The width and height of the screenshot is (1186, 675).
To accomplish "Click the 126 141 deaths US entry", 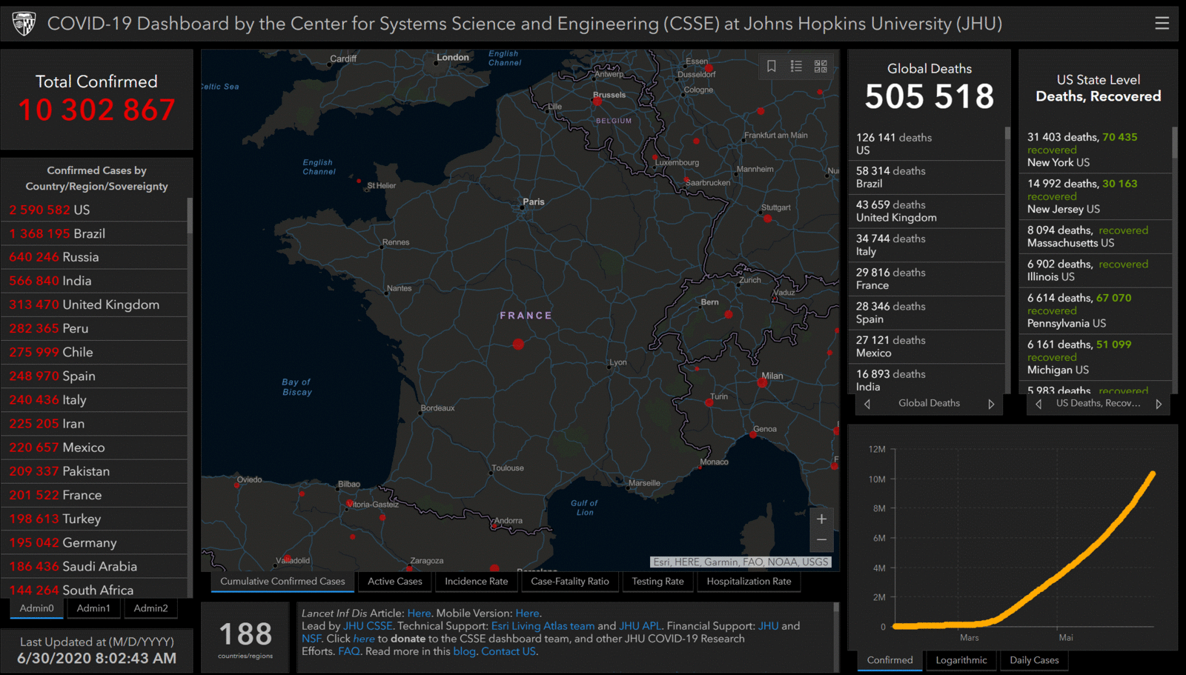I will (x=927, y=144).
